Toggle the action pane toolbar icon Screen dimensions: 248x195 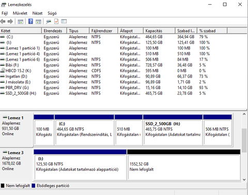(38, 22)
